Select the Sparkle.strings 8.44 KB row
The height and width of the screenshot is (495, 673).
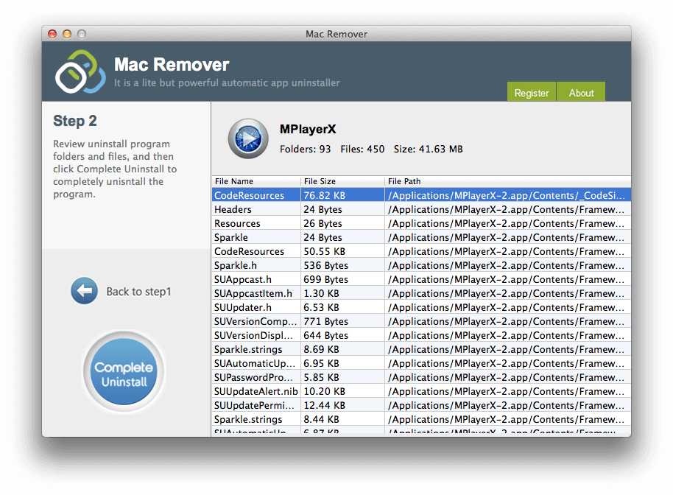click(x=421, y=419)
